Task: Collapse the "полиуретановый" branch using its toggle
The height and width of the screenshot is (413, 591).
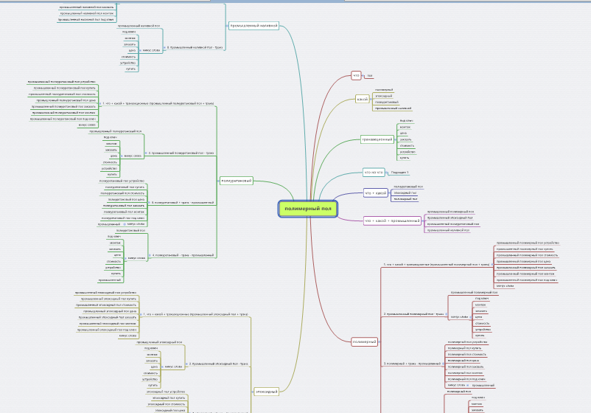Action: (217, 181)
